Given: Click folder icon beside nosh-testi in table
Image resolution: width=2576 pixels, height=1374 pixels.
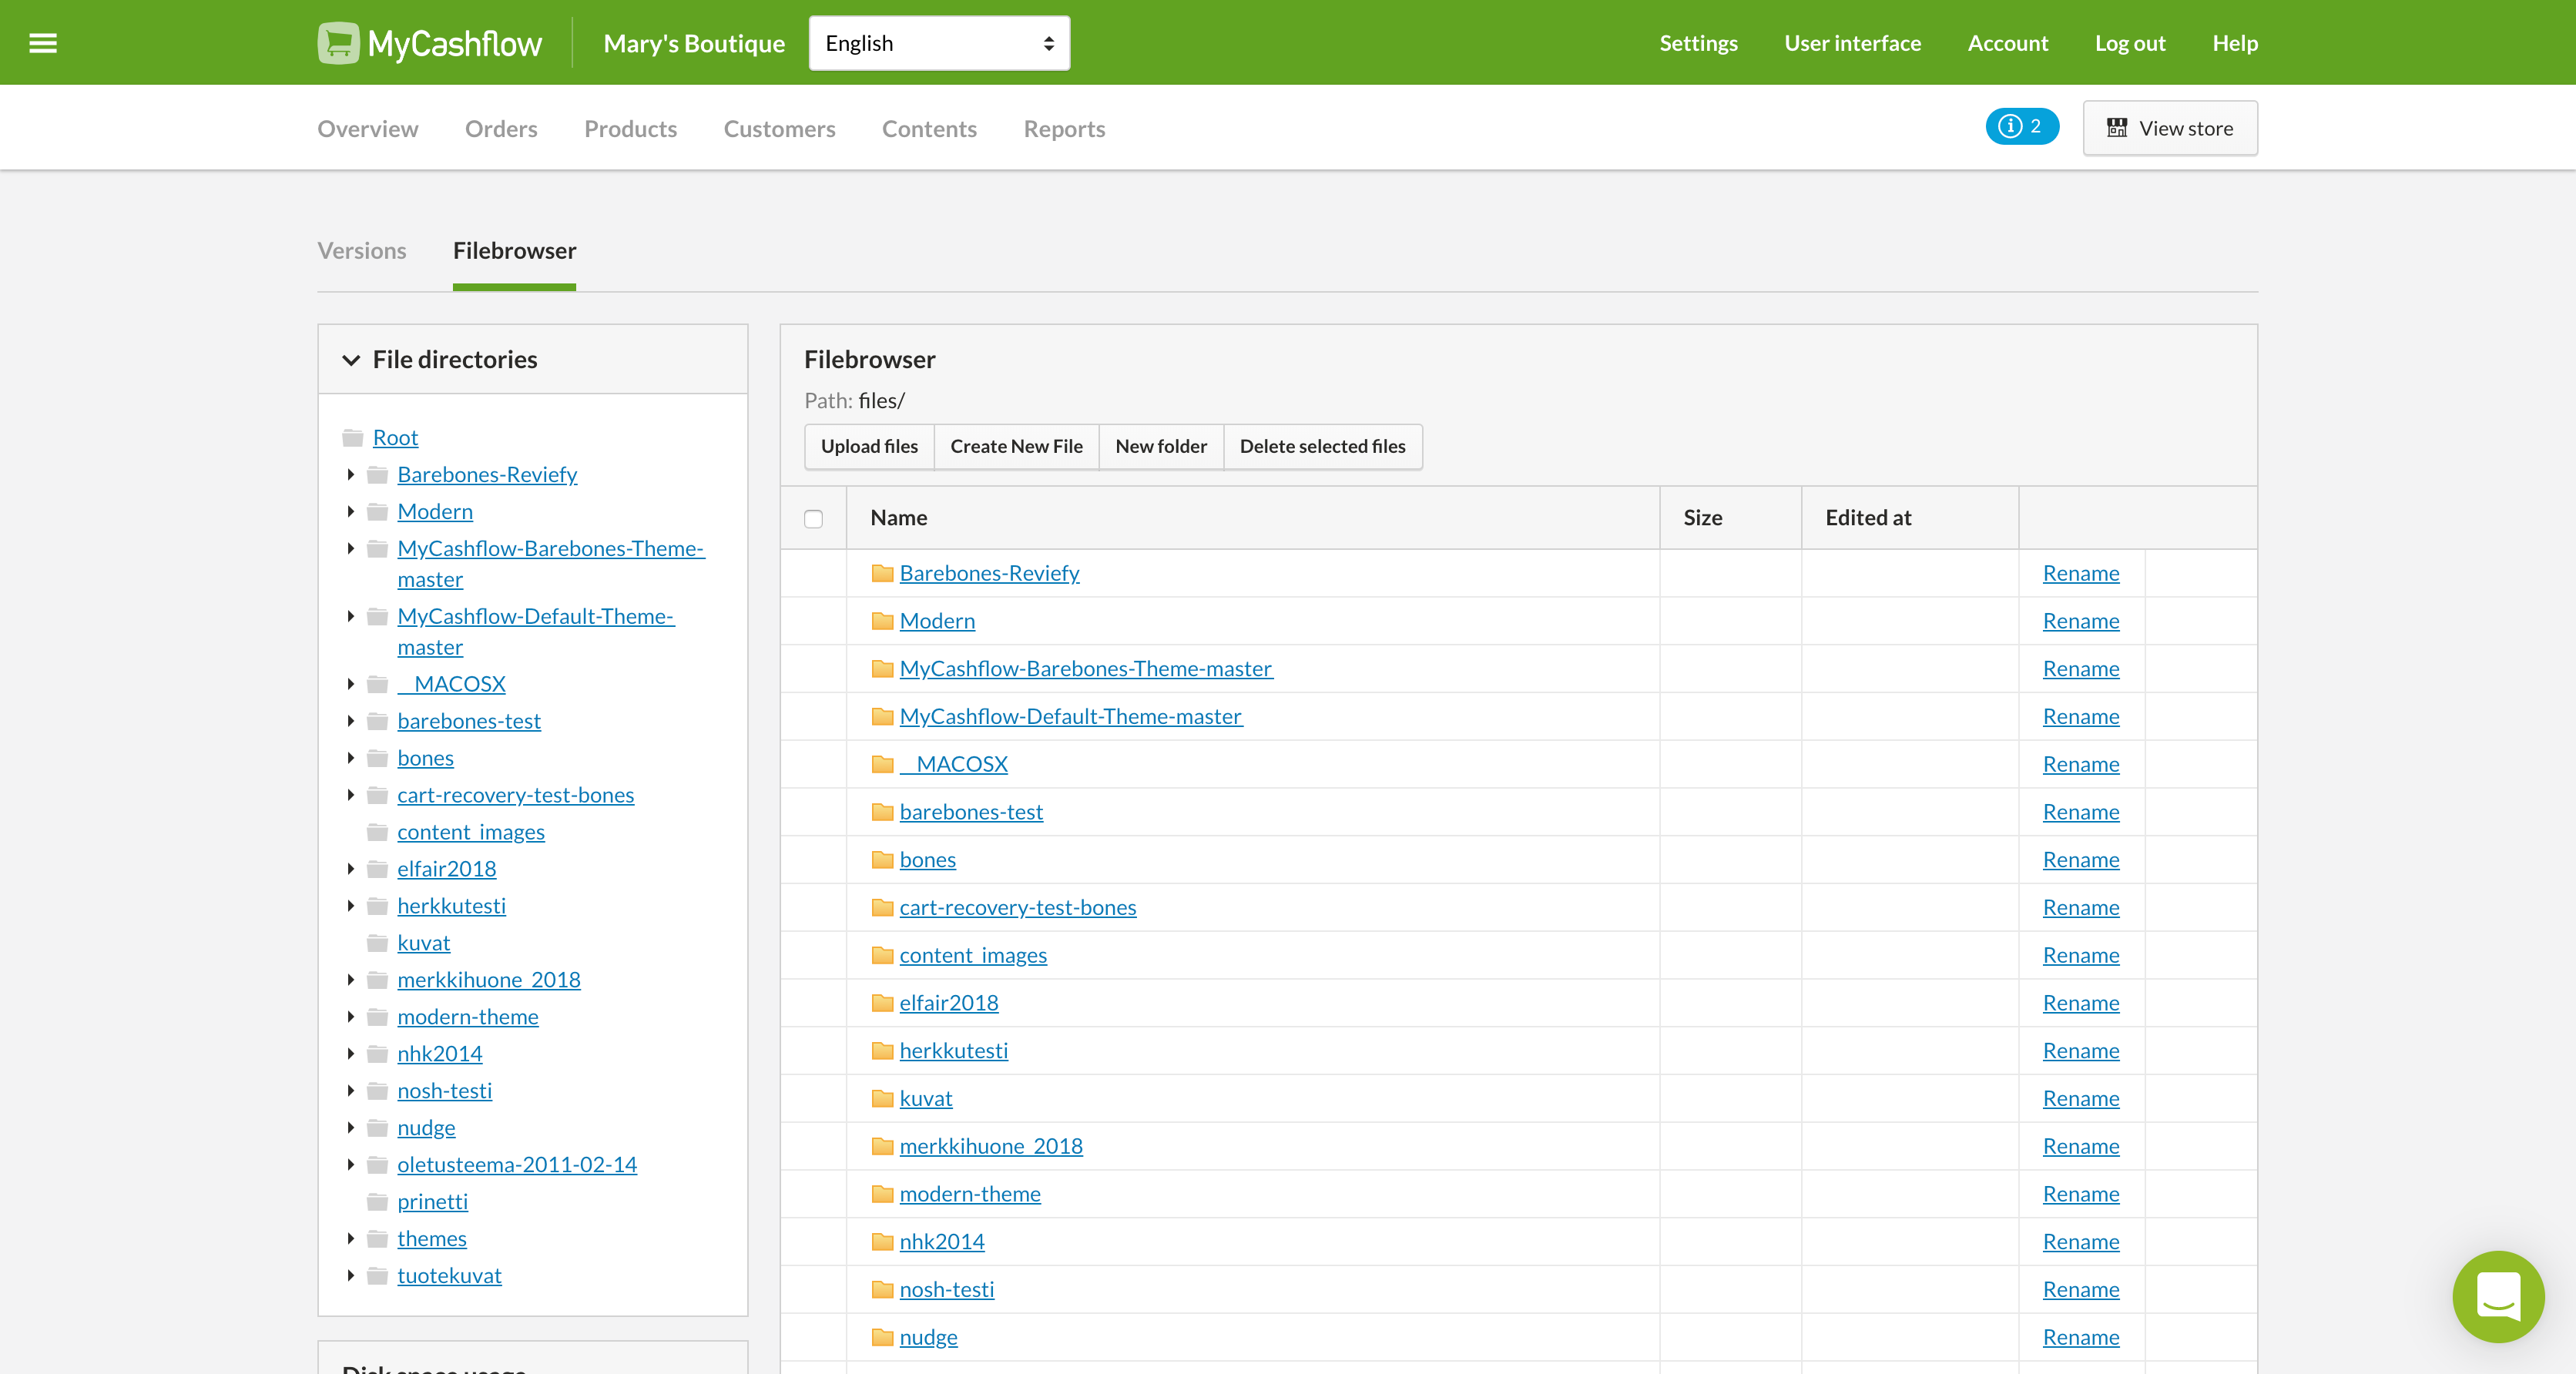Looking at the screenshot, I should pyautogui.click(x=882, y=1289).
